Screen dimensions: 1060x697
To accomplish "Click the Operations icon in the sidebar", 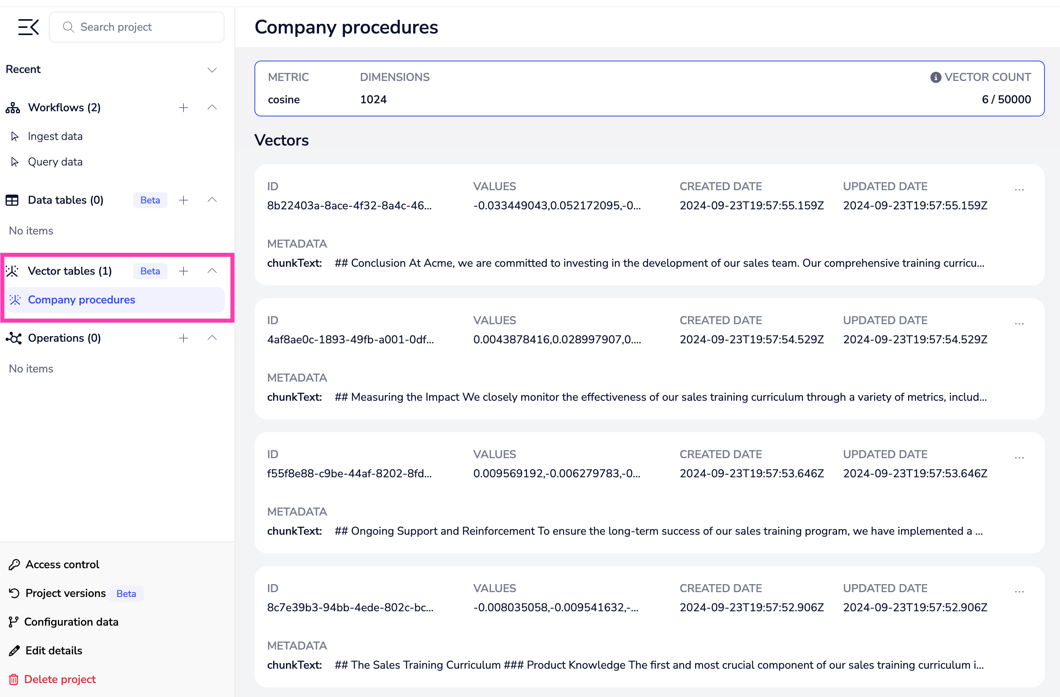I will [14, 339].
